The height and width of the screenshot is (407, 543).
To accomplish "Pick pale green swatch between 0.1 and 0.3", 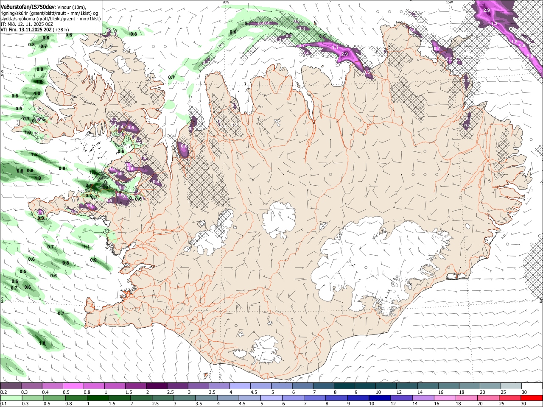I will pos(11,398).
